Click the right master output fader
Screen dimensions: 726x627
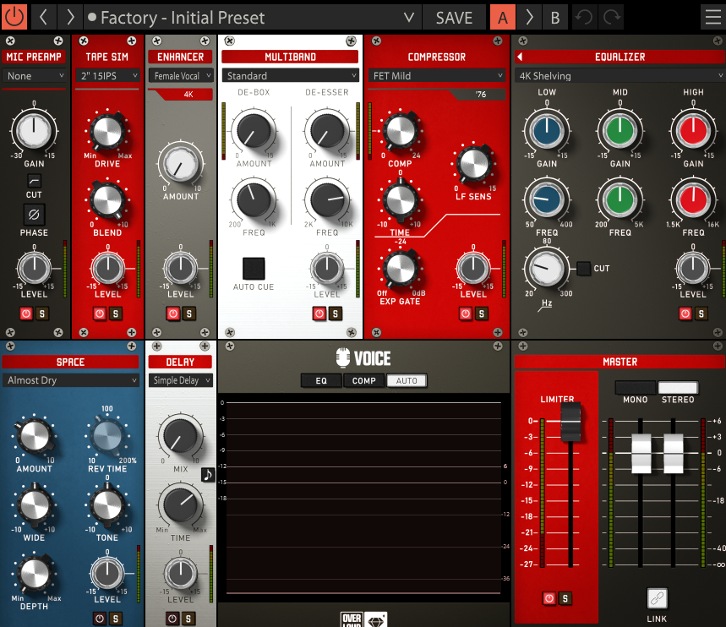pos(674,453)
